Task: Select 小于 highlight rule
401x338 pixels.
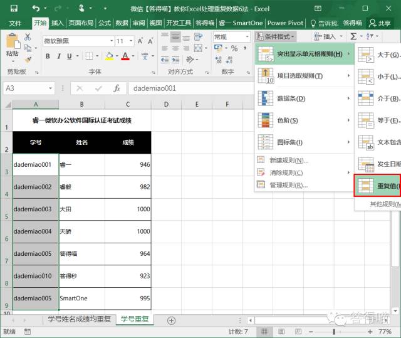Action: [x=378, y=77]
